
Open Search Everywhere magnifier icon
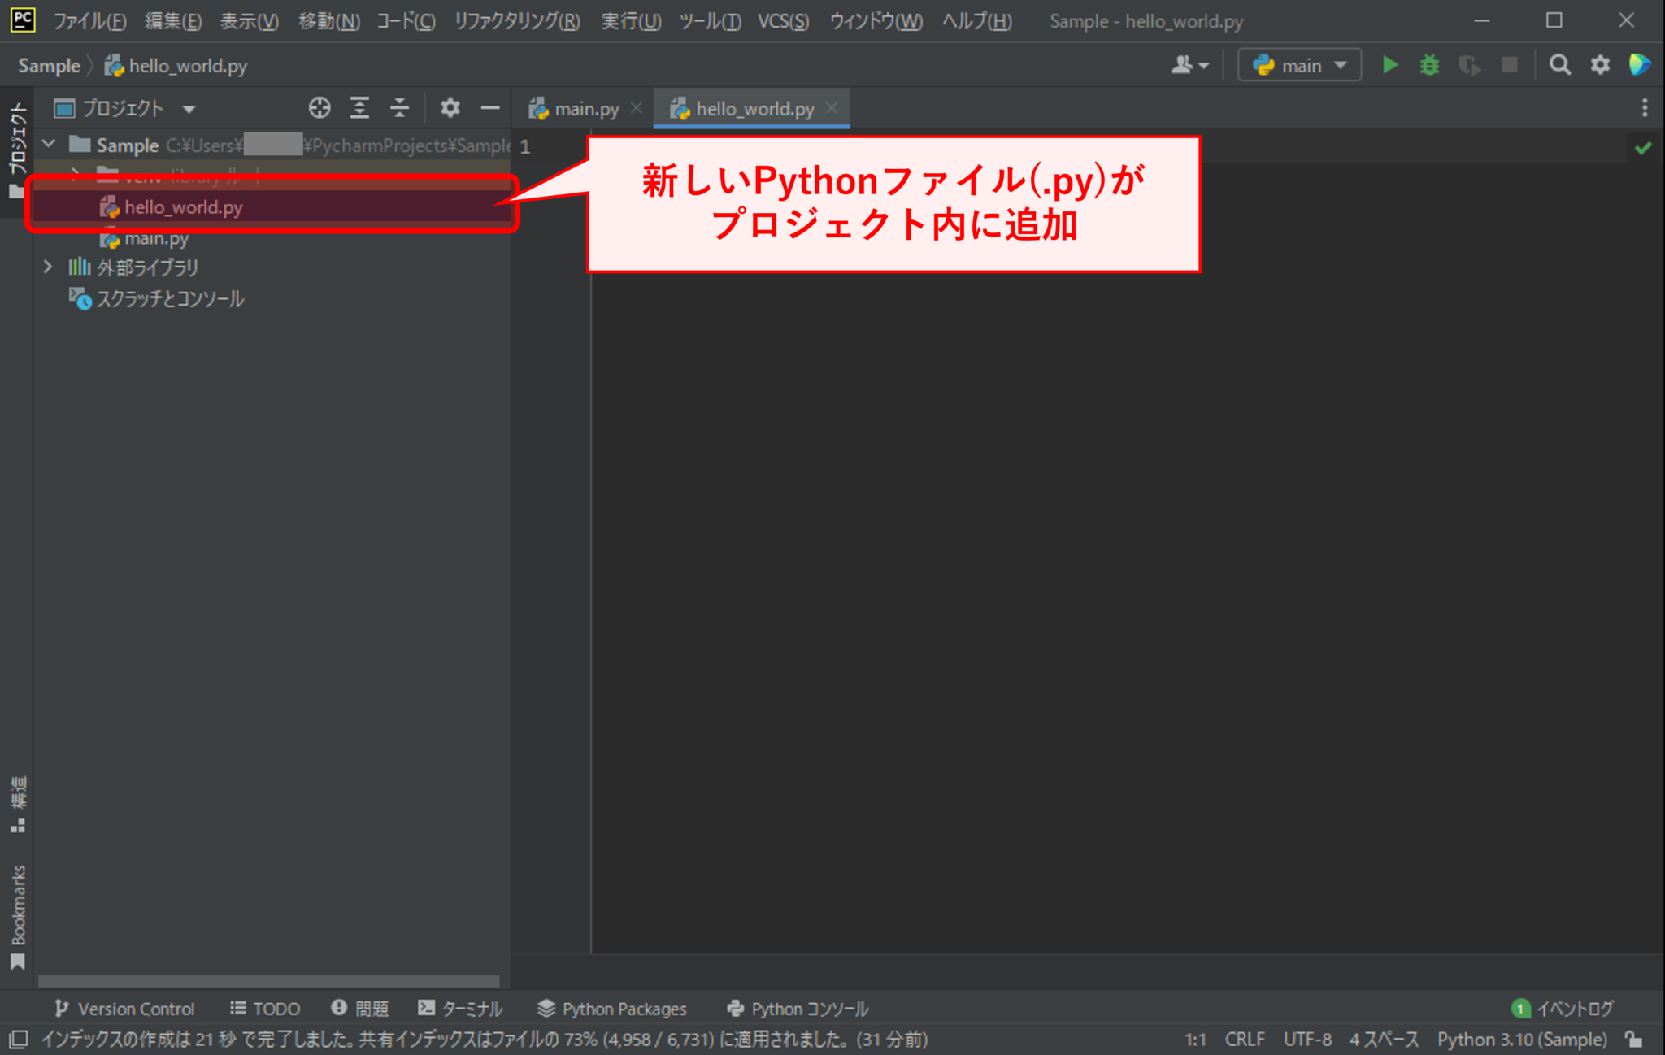click(1559, 65)
